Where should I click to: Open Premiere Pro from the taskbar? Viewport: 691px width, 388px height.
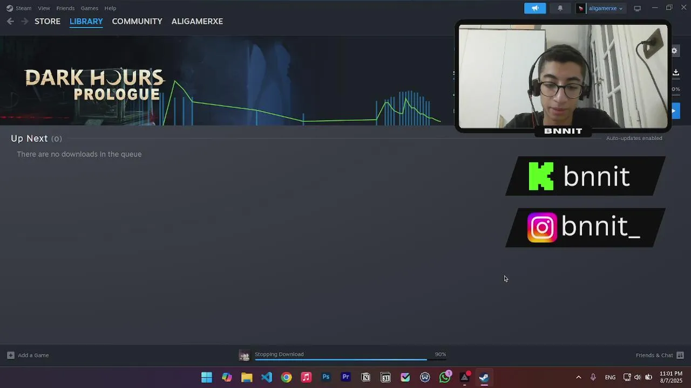[346, 377]
